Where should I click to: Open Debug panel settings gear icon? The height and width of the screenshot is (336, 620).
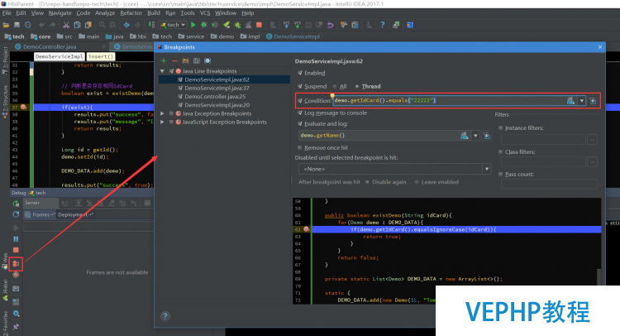[x=16, y=314]
